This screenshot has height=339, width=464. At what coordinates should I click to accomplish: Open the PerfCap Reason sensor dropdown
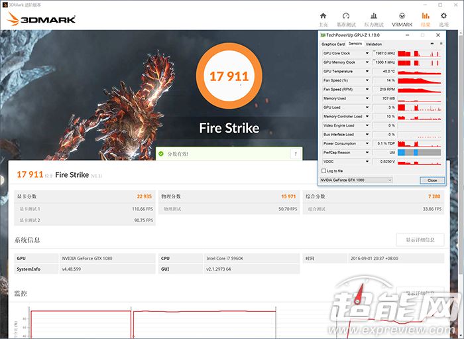pyautogui.click(x=367, y=153)
